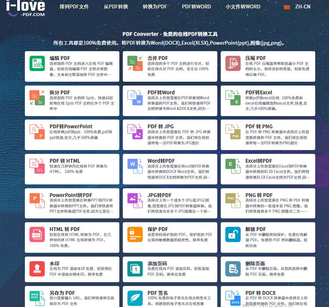This screenshot has width=329, height=307.
Task: Click the JPG转PDF image icon
Action: tap(135, 200)
